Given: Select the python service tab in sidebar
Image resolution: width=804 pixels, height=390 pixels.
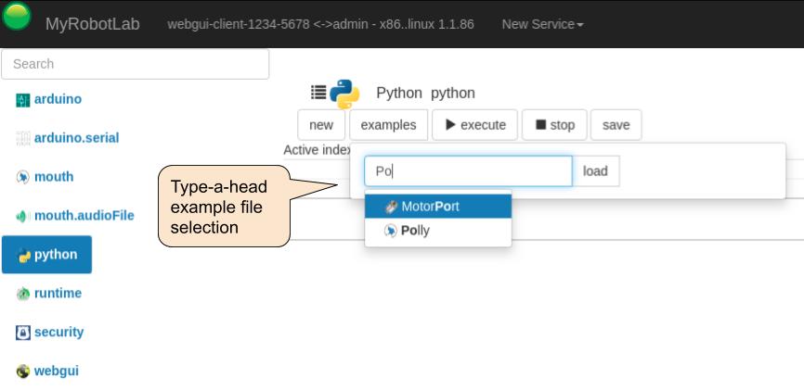Looking at the screenshot, I should click(46, 255).
